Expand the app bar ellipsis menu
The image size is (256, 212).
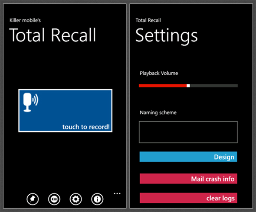pyautogui.click(x=117, y=193)
